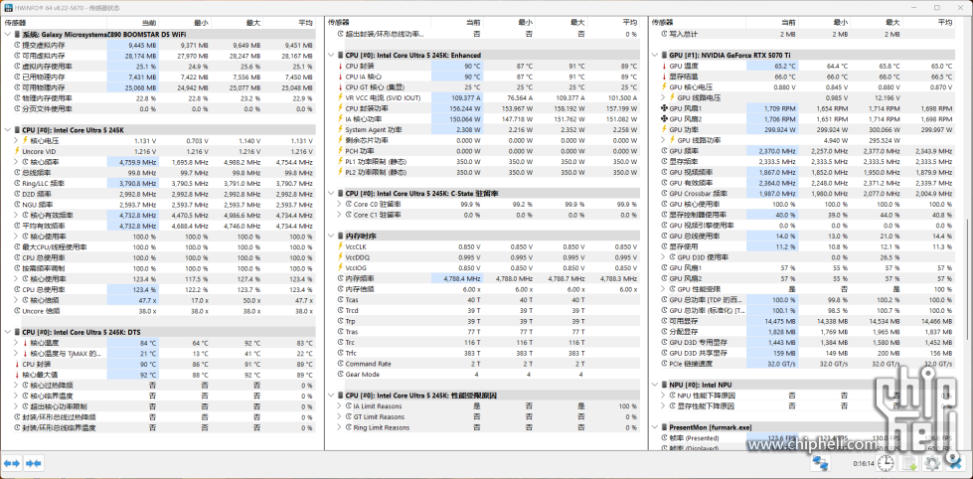The height and width of the screenshot is (479, 973).
Task: Click the 14,475 MB available VRAM value
Action: (780, 321)
